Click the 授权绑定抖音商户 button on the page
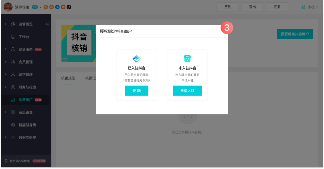Image resolution: width=324 pixels, height=169 pixels. click(x=295, y=34)
